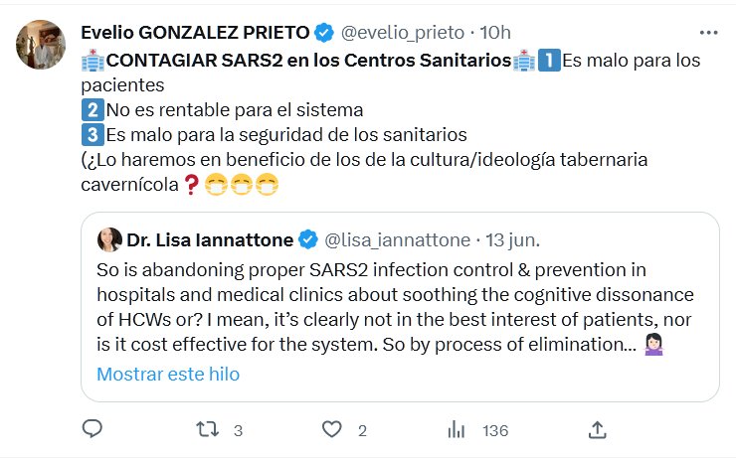Click the reply speech bubble icon

(92, 429)
